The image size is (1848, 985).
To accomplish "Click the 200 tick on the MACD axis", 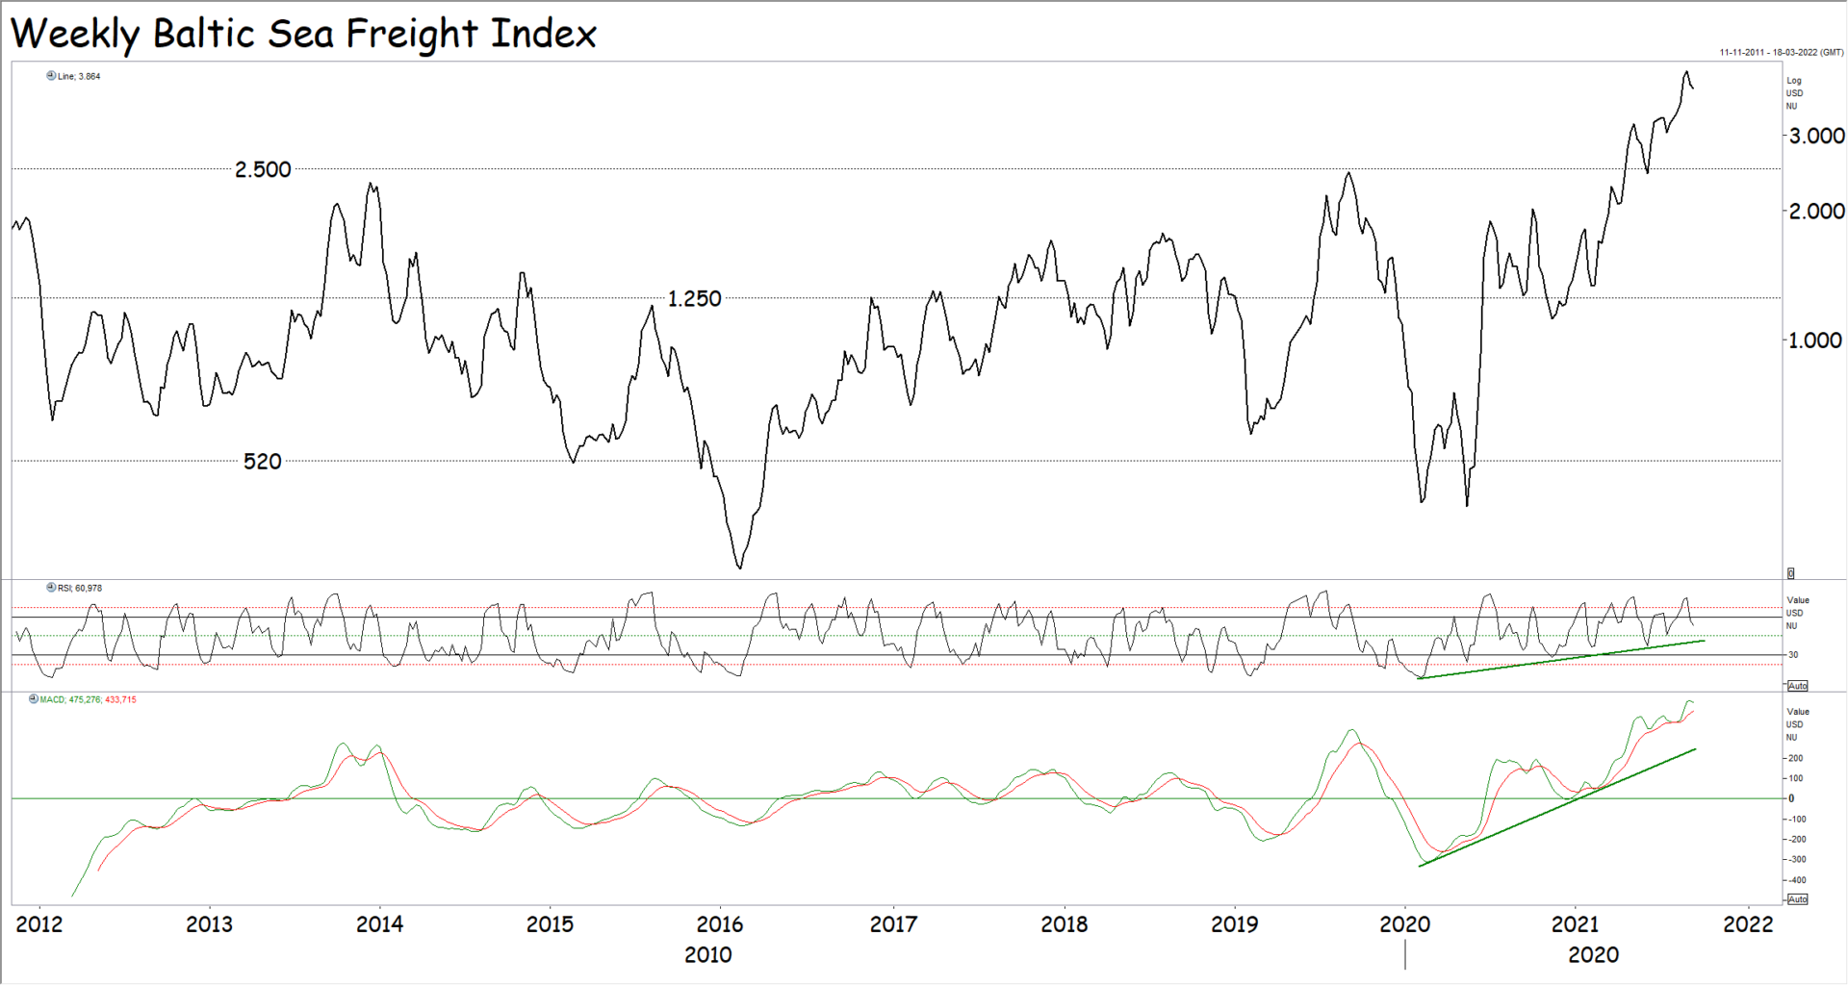I will tap(1796, 758).
